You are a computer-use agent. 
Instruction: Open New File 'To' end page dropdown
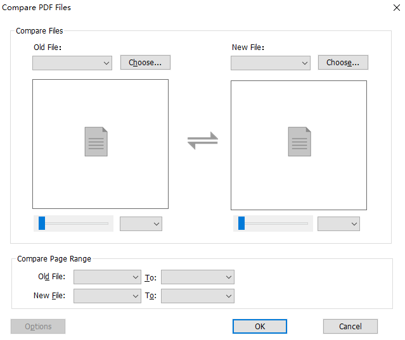point(197,296)
